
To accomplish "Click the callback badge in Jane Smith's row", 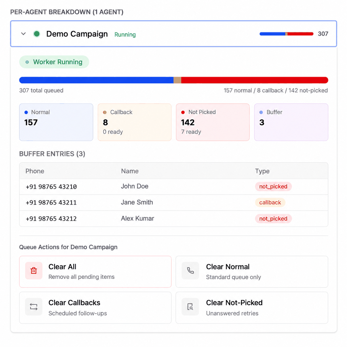I will coord(270,203).
